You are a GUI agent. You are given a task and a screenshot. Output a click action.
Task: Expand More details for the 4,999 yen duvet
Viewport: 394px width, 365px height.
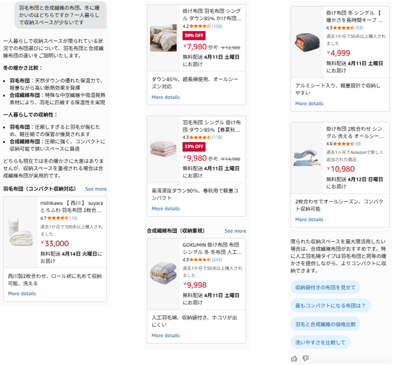pos(309,104)
